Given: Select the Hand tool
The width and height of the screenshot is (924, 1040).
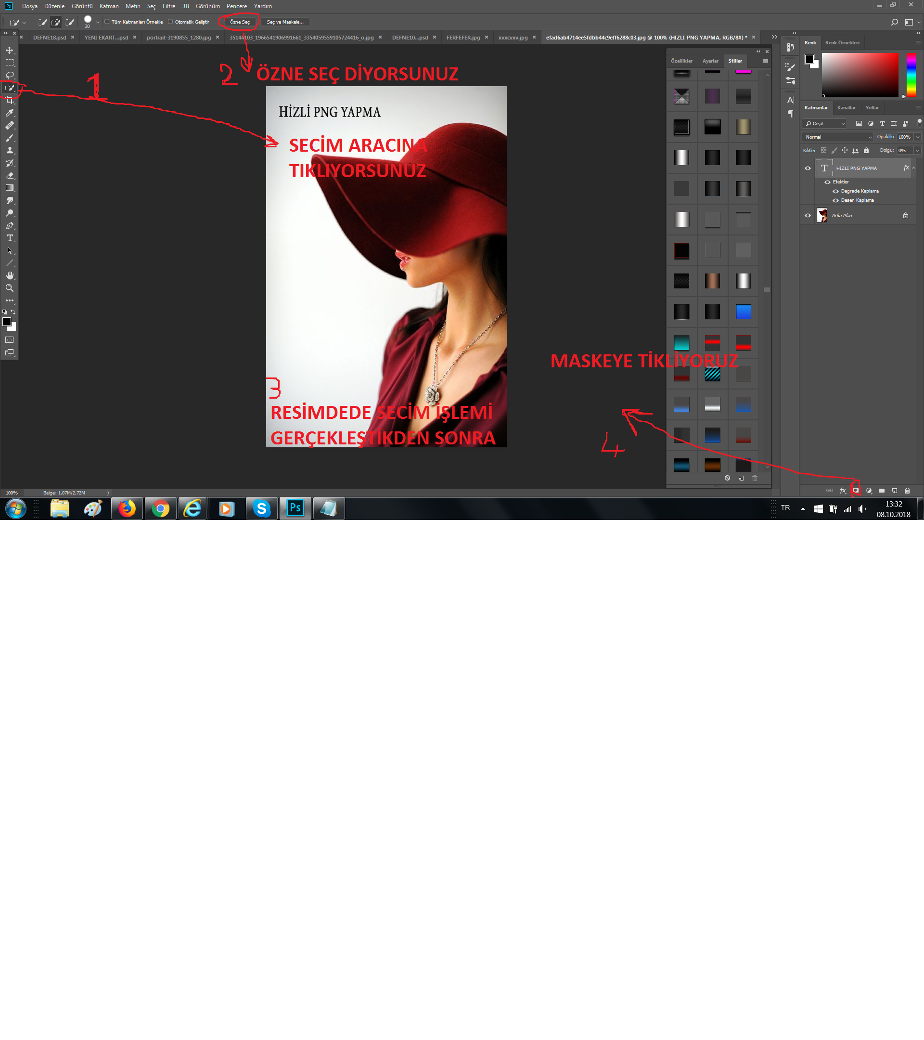Looking at the screenshot, I should 10,275.
